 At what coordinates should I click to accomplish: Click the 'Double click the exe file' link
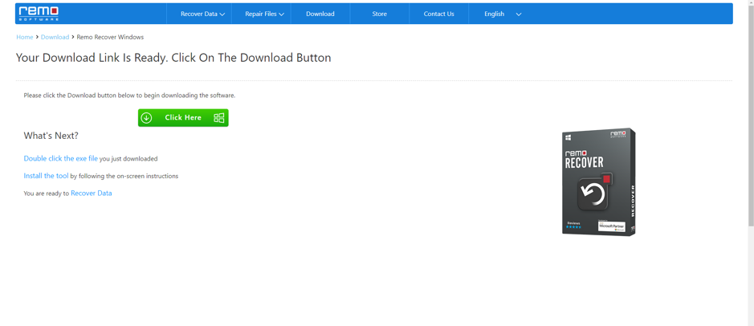tap(60, 158)
